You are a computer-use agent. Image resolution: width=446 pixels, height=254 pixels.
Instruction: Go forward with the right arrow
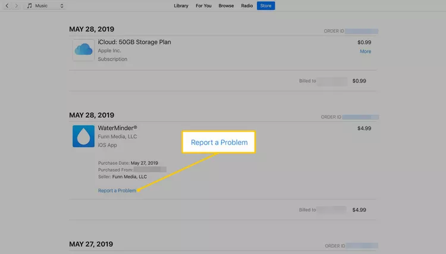point(17,6)
